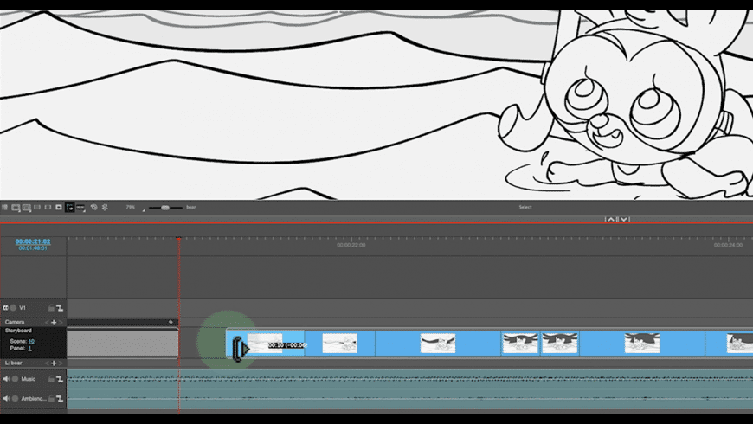Image resolution: width=753 pixels, height=424 pixels.
Task: Add a keyframe with the Camera plus icon
Action: click(54, 322)
